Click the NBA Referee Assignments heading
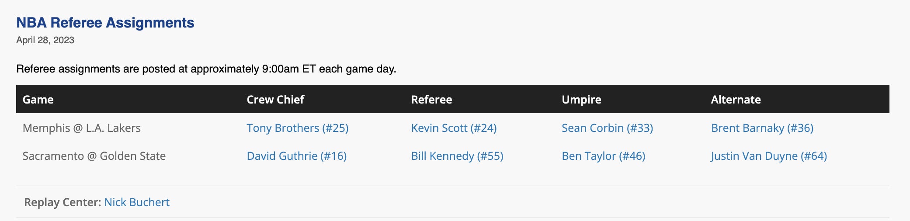 point(105,23)
